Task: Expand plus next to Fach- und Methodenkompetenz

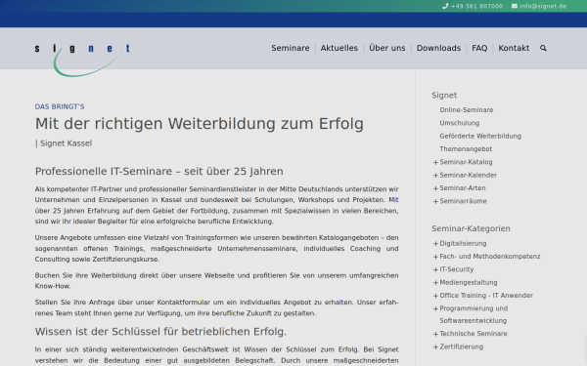Action: point(435,257)
